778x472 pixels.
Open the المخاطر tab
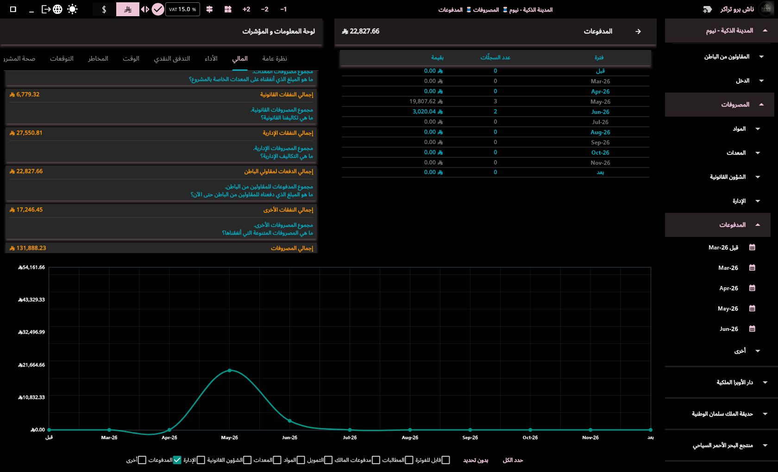click(x=98, y=59)
